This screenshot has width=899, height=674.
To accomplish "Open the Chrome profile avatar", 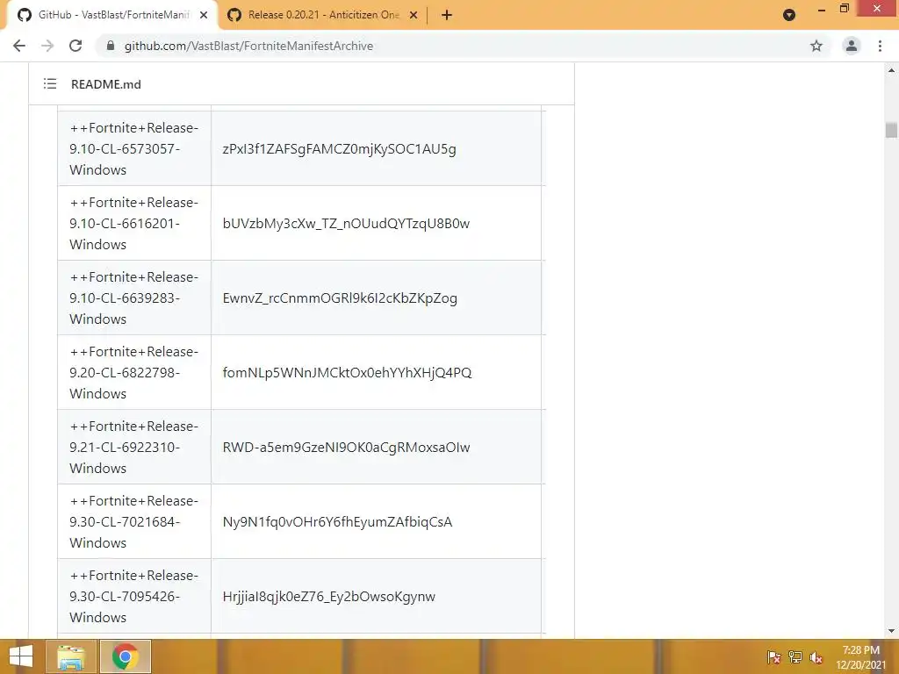I will coord(852,46).
